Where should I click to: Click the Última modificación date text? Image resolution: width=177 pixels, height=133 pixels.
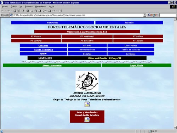104,58
